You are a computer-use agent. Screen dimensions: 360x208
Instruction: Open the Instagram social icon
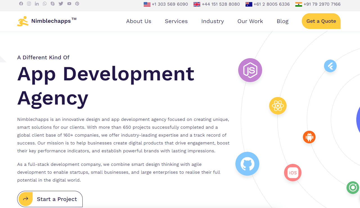pyautogui.click(x=29, y=4)
